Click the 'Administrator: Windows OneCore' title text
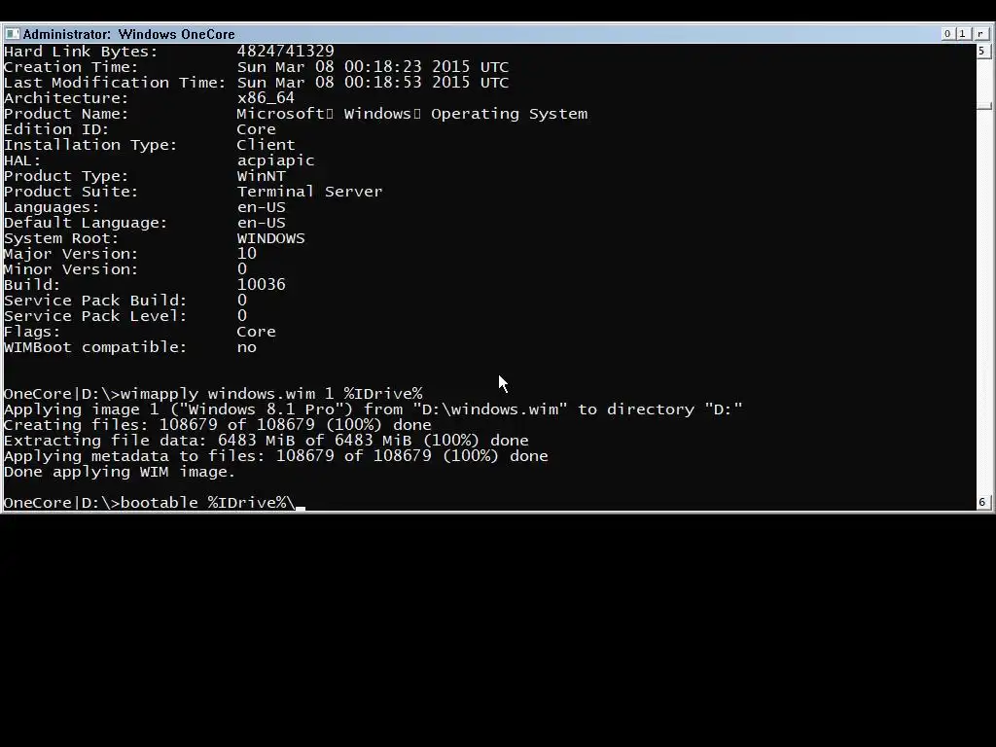Image resolution: width=996 pixels, height=747 pixels. [x=129, y=34]
